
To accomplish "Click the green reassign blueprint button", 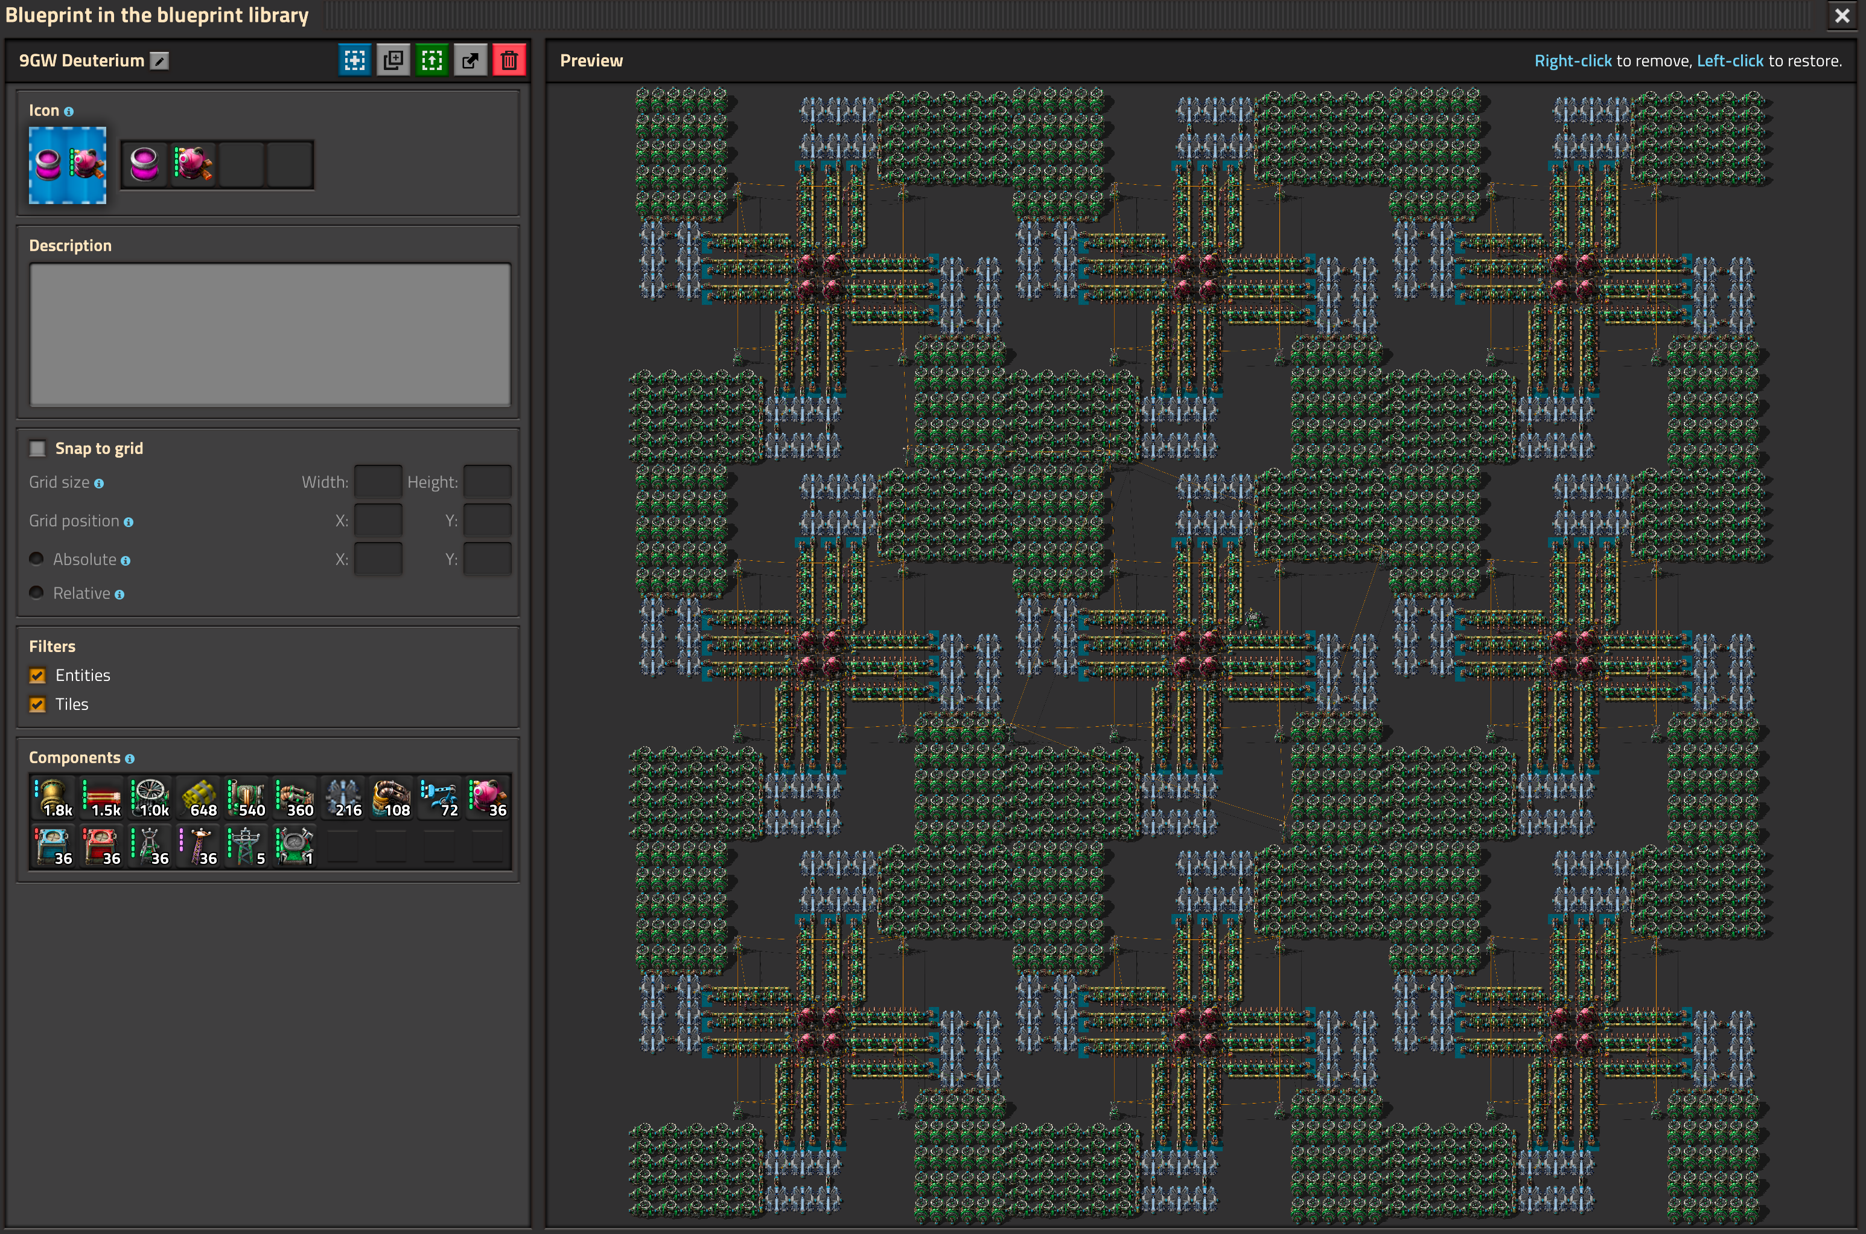I will (432, 60).
